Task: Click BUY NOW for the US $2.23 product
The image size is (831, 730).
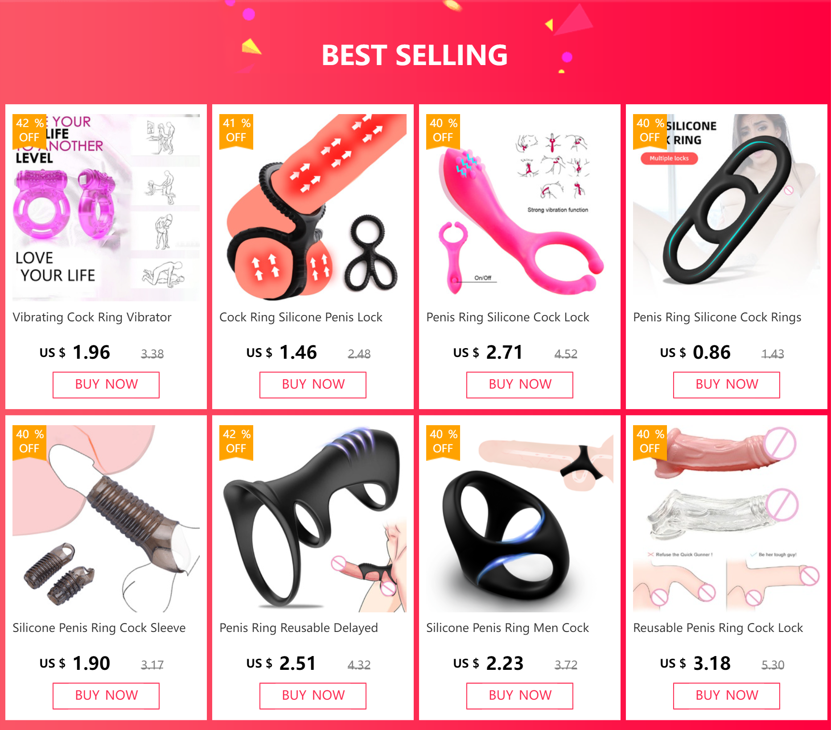Action: coord(520,696)
